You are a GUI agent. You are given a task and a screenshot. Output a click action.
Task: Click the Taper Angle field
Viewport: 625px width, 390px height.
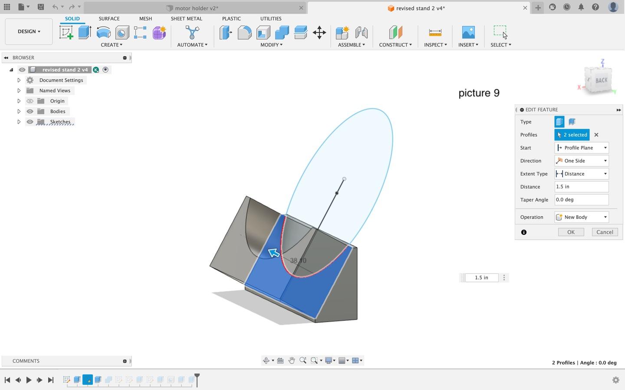pyautogui.click(x=582, y=200)
